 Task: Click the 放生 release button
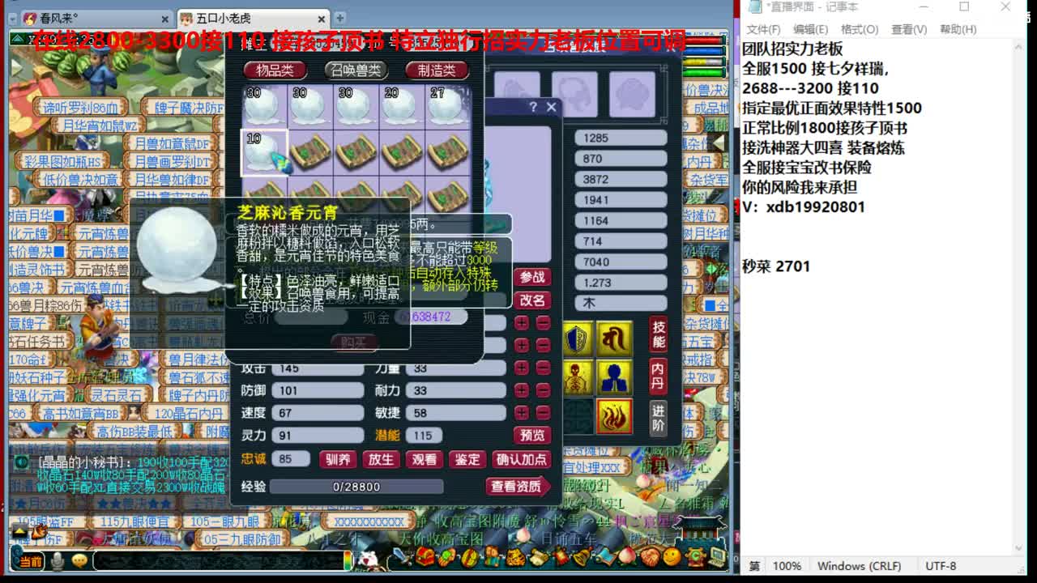point(381,460)
